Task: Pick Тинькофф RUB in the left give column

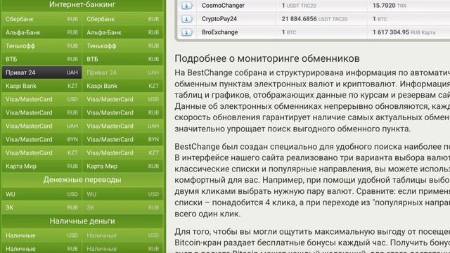Action: click(42, 46)
